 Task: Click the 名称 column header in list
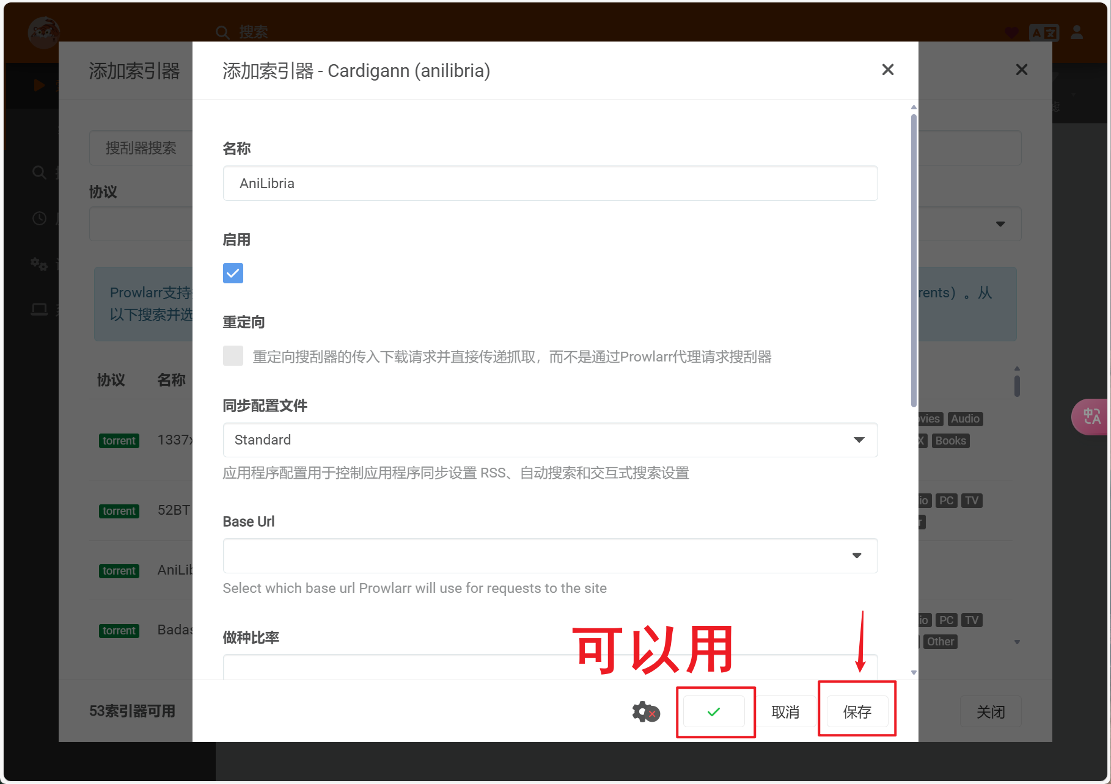click(172, 380)
